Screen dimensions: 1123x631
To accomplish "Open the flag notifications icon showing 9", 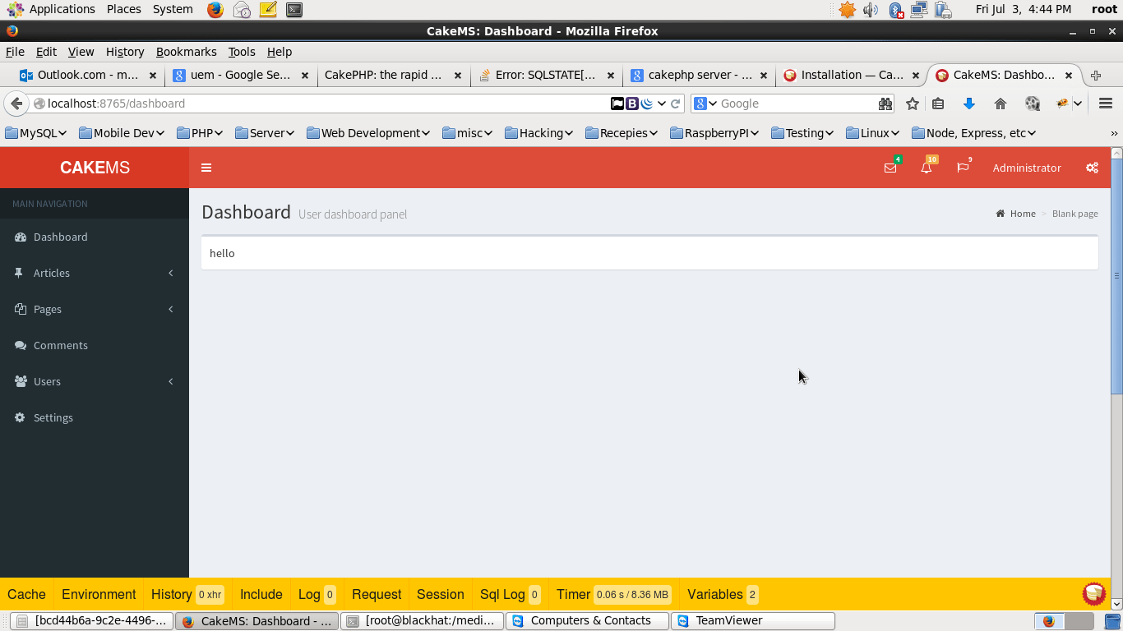I will pos(963,168).
